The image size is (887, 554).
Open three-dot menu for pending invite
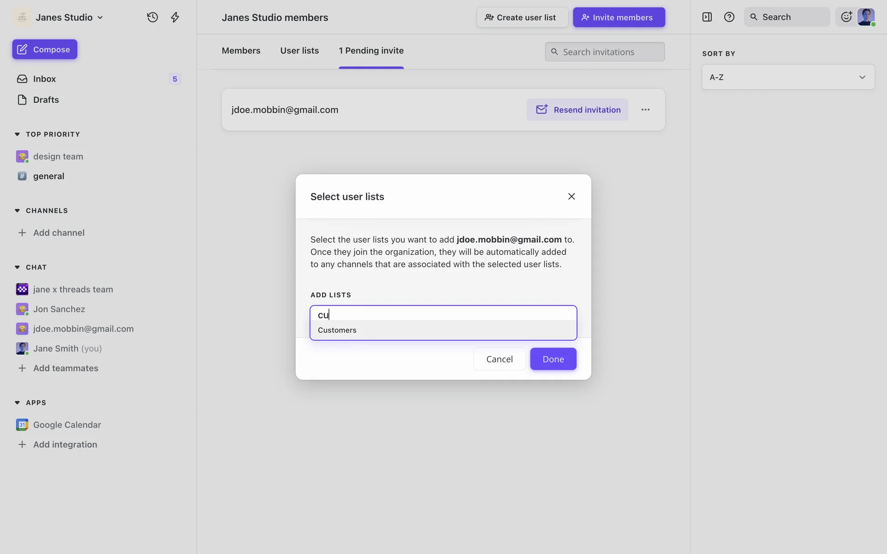(x=645, y=110)
